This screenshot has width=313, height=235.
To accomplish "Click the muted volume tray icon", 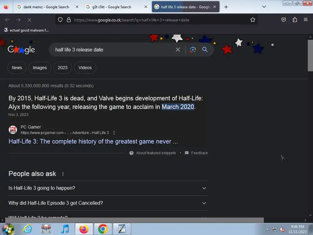I will pos(282,229).
